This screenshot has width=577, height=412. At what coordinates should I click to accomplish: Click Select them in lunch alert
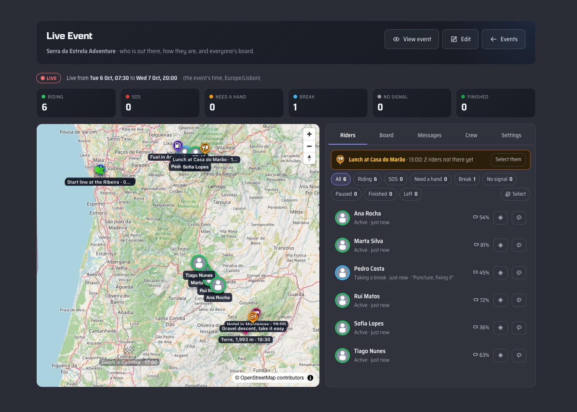508,159
